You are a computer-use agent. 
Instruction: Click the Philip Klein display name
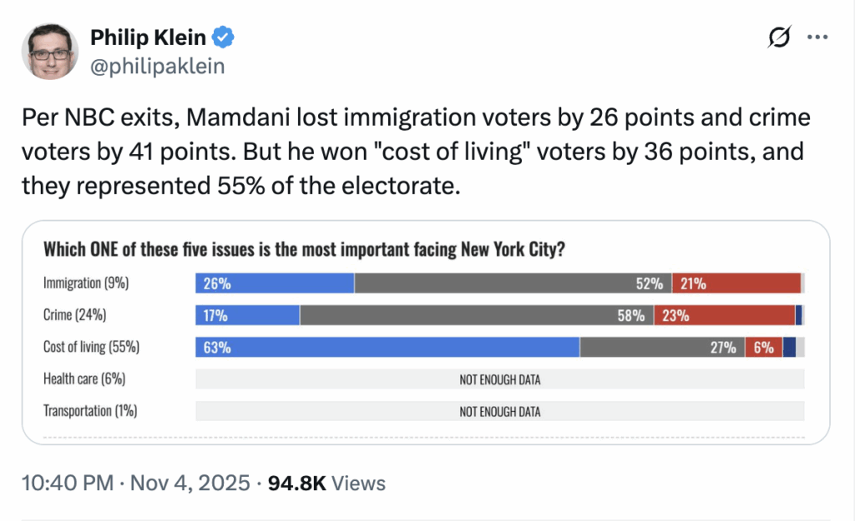(149, 38)
